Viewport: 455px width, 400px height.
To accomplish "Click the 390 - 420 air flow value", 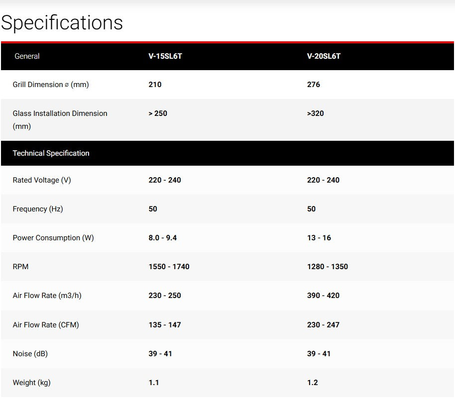I will pos(323,296).
